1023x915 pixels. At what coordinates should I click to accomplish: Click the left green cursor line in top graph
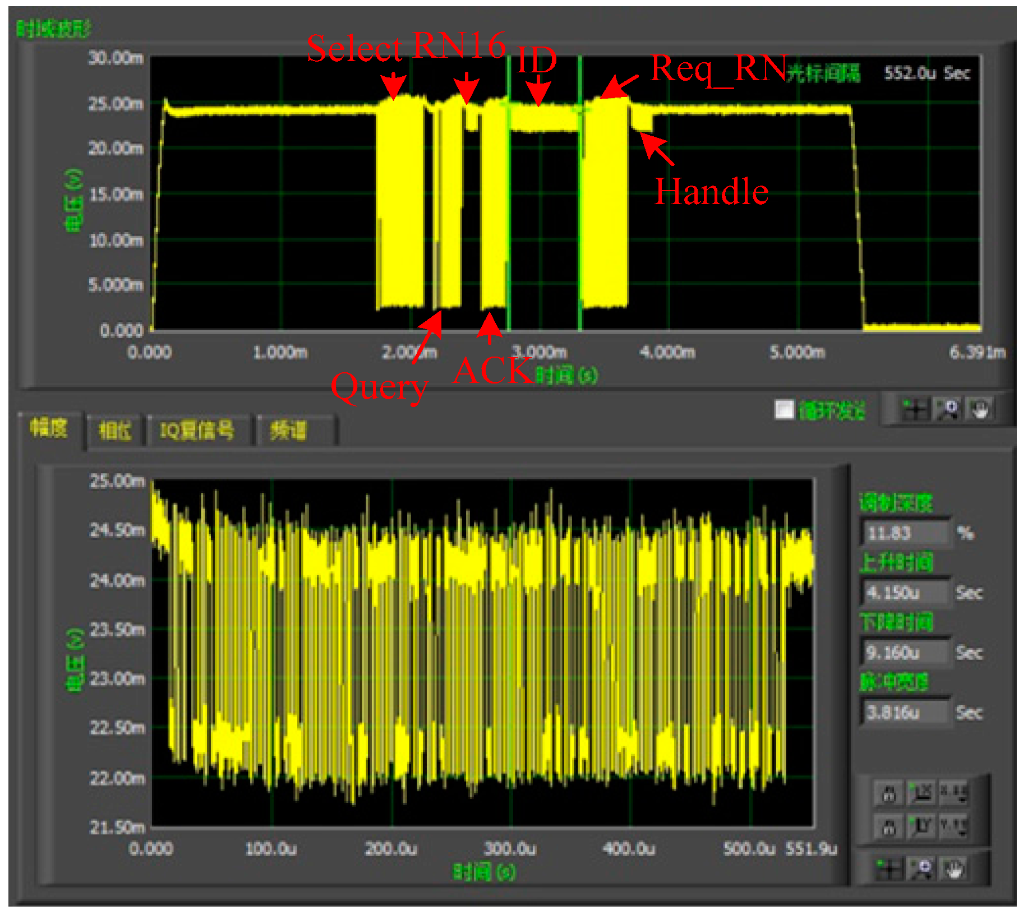(509, 224)
